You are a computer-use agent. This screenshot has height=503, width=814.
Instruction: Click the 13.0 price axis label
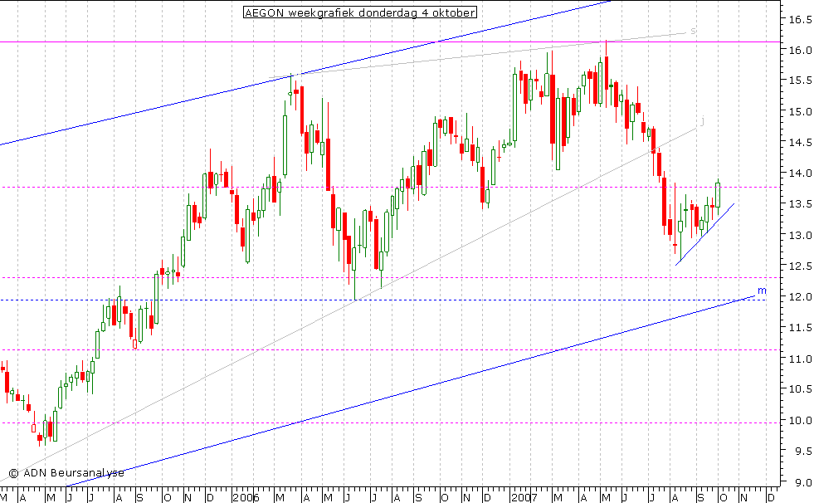tap(800, 235)
